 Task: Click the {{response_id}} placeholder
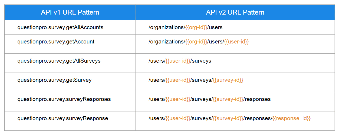291,119
